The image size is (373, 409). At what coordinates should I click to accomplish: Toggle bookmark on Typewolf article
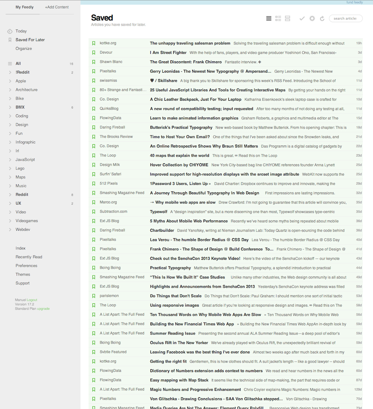[94, 212]
